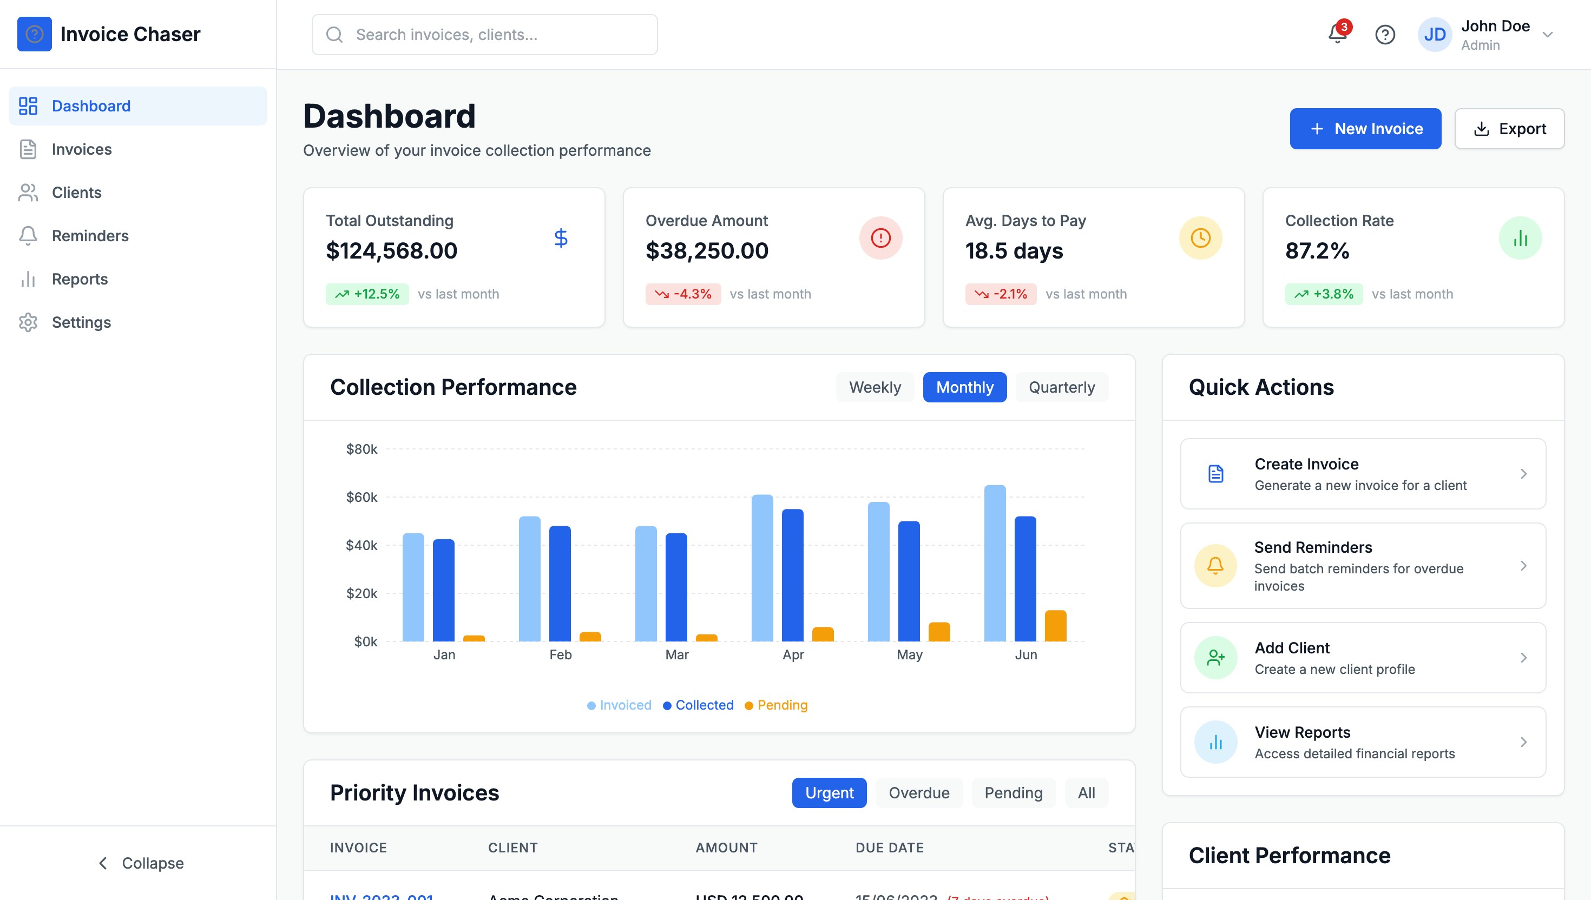Click the Add Client icon
This screenshot has height=900, width=1591.
point(1215,657)
